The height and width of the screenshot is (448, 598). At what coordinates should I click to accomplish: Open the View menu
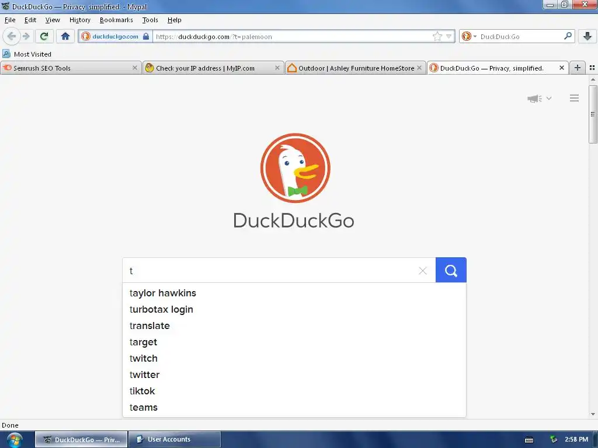pos(53,20)
